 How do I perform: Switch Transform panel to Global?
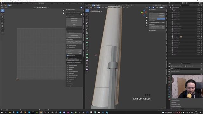[x=153, y=19]
